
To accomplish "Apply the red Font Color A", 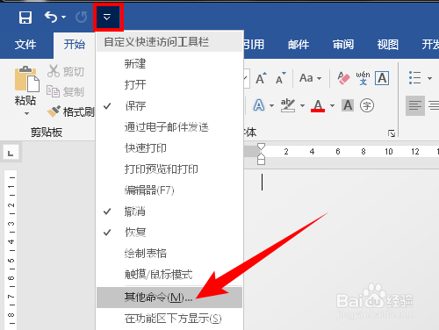I will coord(318,105).
